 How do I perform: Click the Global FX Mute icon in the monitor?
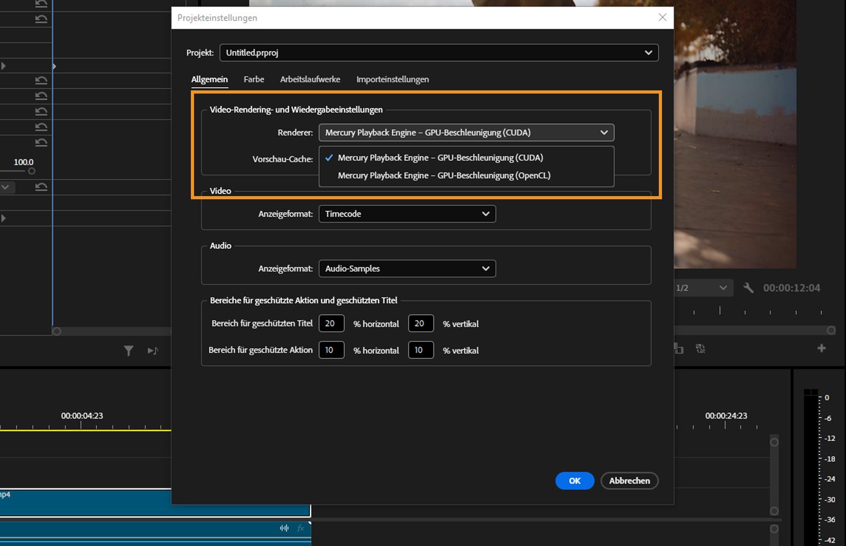(x=701, y=349)
